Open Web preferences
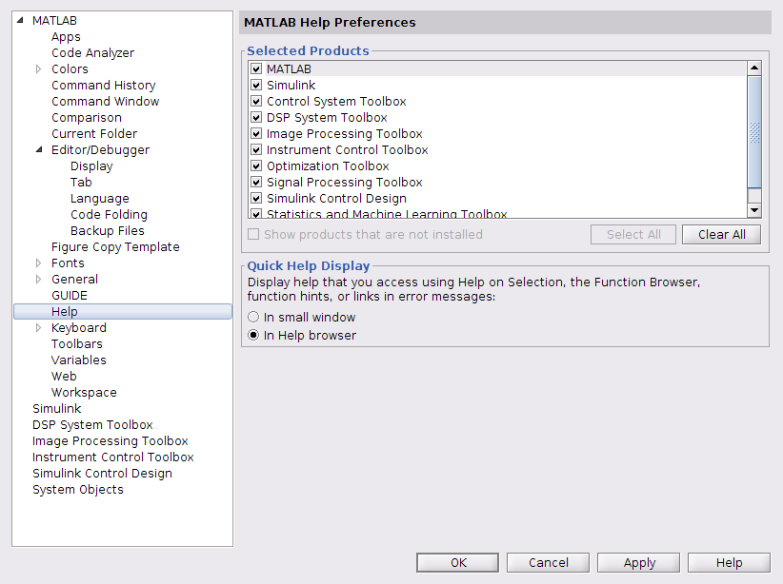The image size is (783, 584). [64, 376]
